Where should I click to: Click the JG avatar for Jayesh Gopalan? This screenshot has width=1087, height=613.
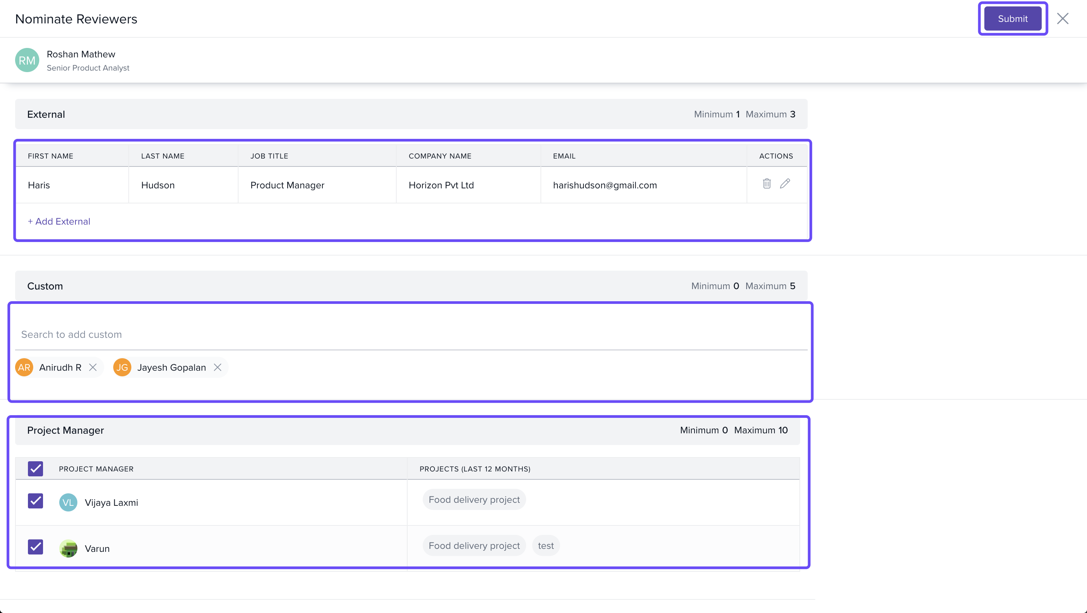tap(122, 368)
